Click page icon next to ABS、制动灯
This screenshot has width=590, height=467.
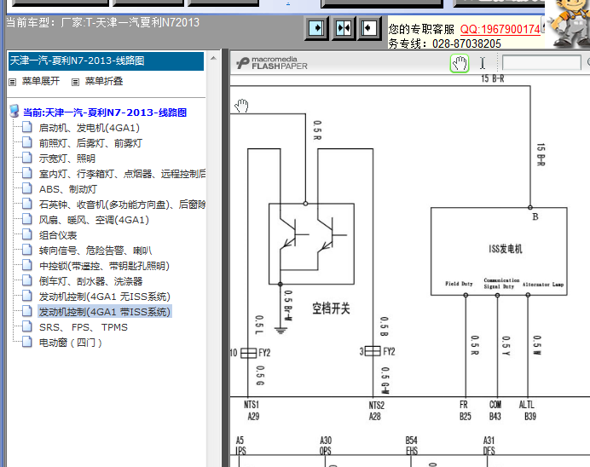tap(26, 188)
